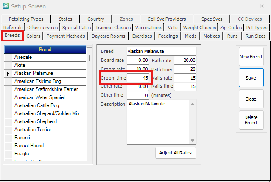Click the Nails time field
Screen dimensions: 271x182
coord(185,86)
